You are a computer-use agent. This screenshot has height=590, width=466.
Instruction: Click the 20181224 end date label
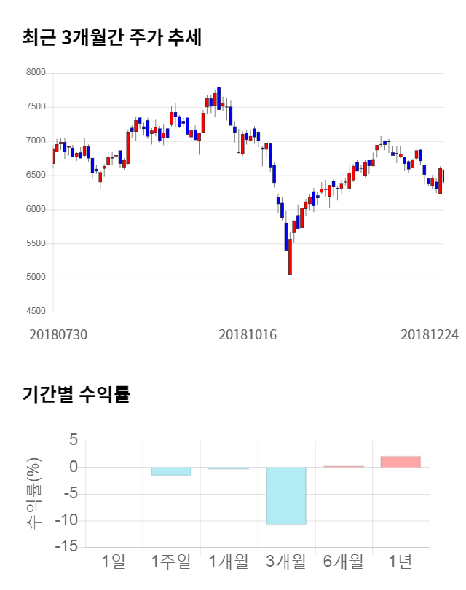pyautogui.click(x=428, y=334)
